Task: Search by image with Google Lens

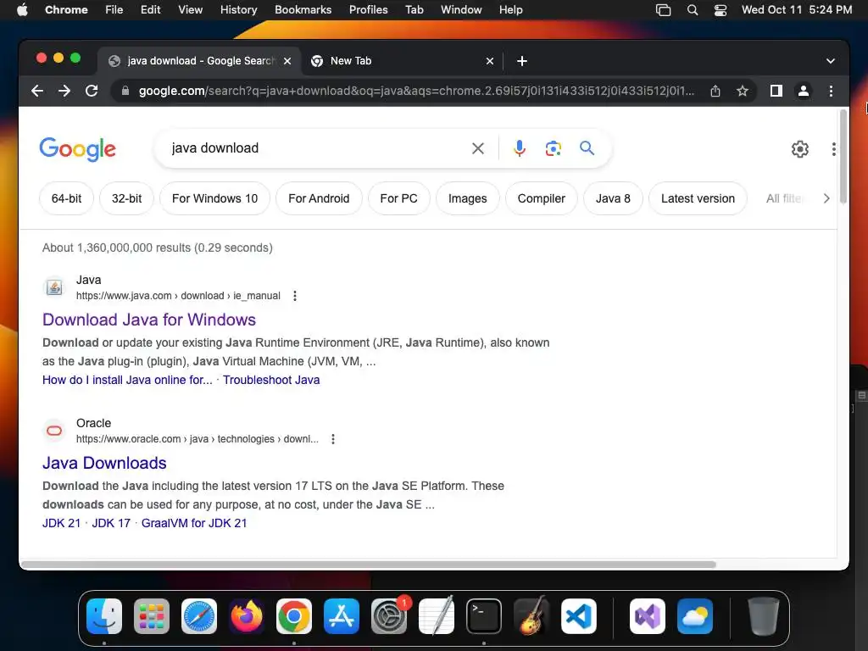Action: (x=553, y=148)
